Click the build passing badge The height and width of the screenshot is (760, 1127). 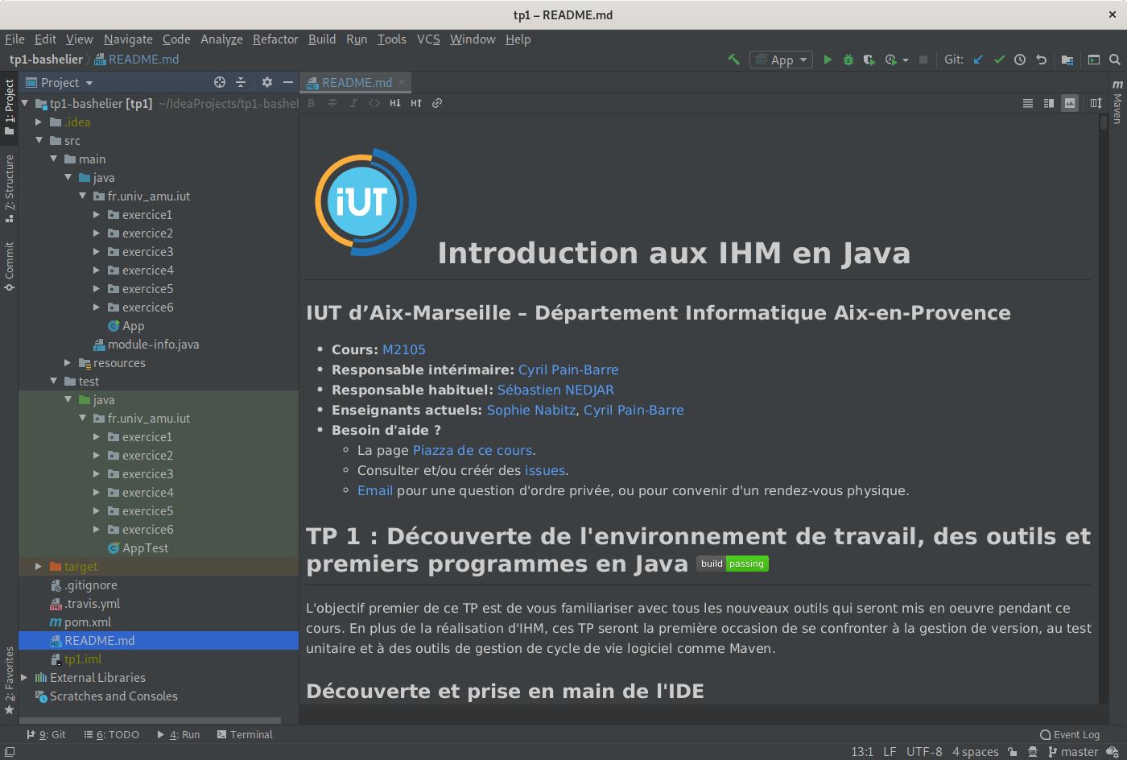coord(733,564)
